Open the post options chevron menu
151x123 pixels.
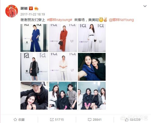(x=145, y=6)
